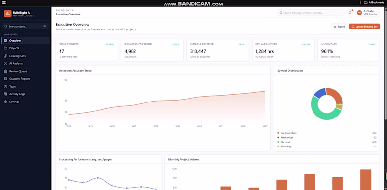Click the Processing Performance chart title

(86, 160)
